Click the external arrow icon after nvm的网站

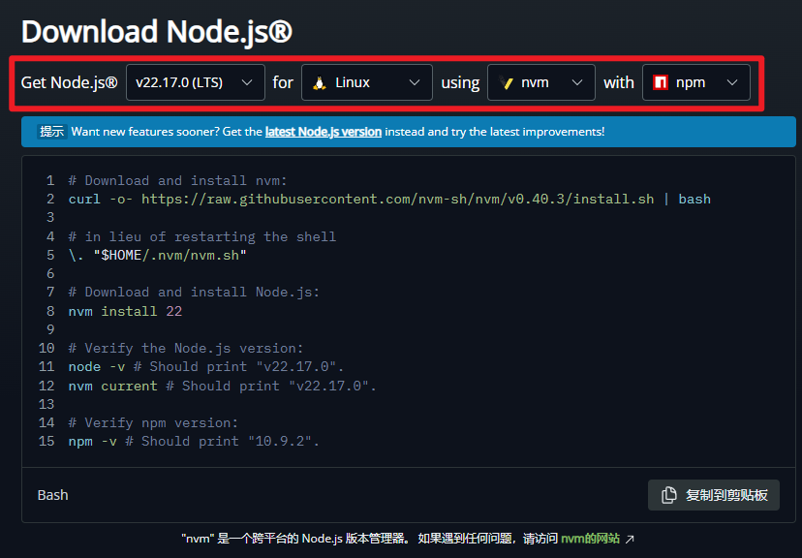pos(630,539)
